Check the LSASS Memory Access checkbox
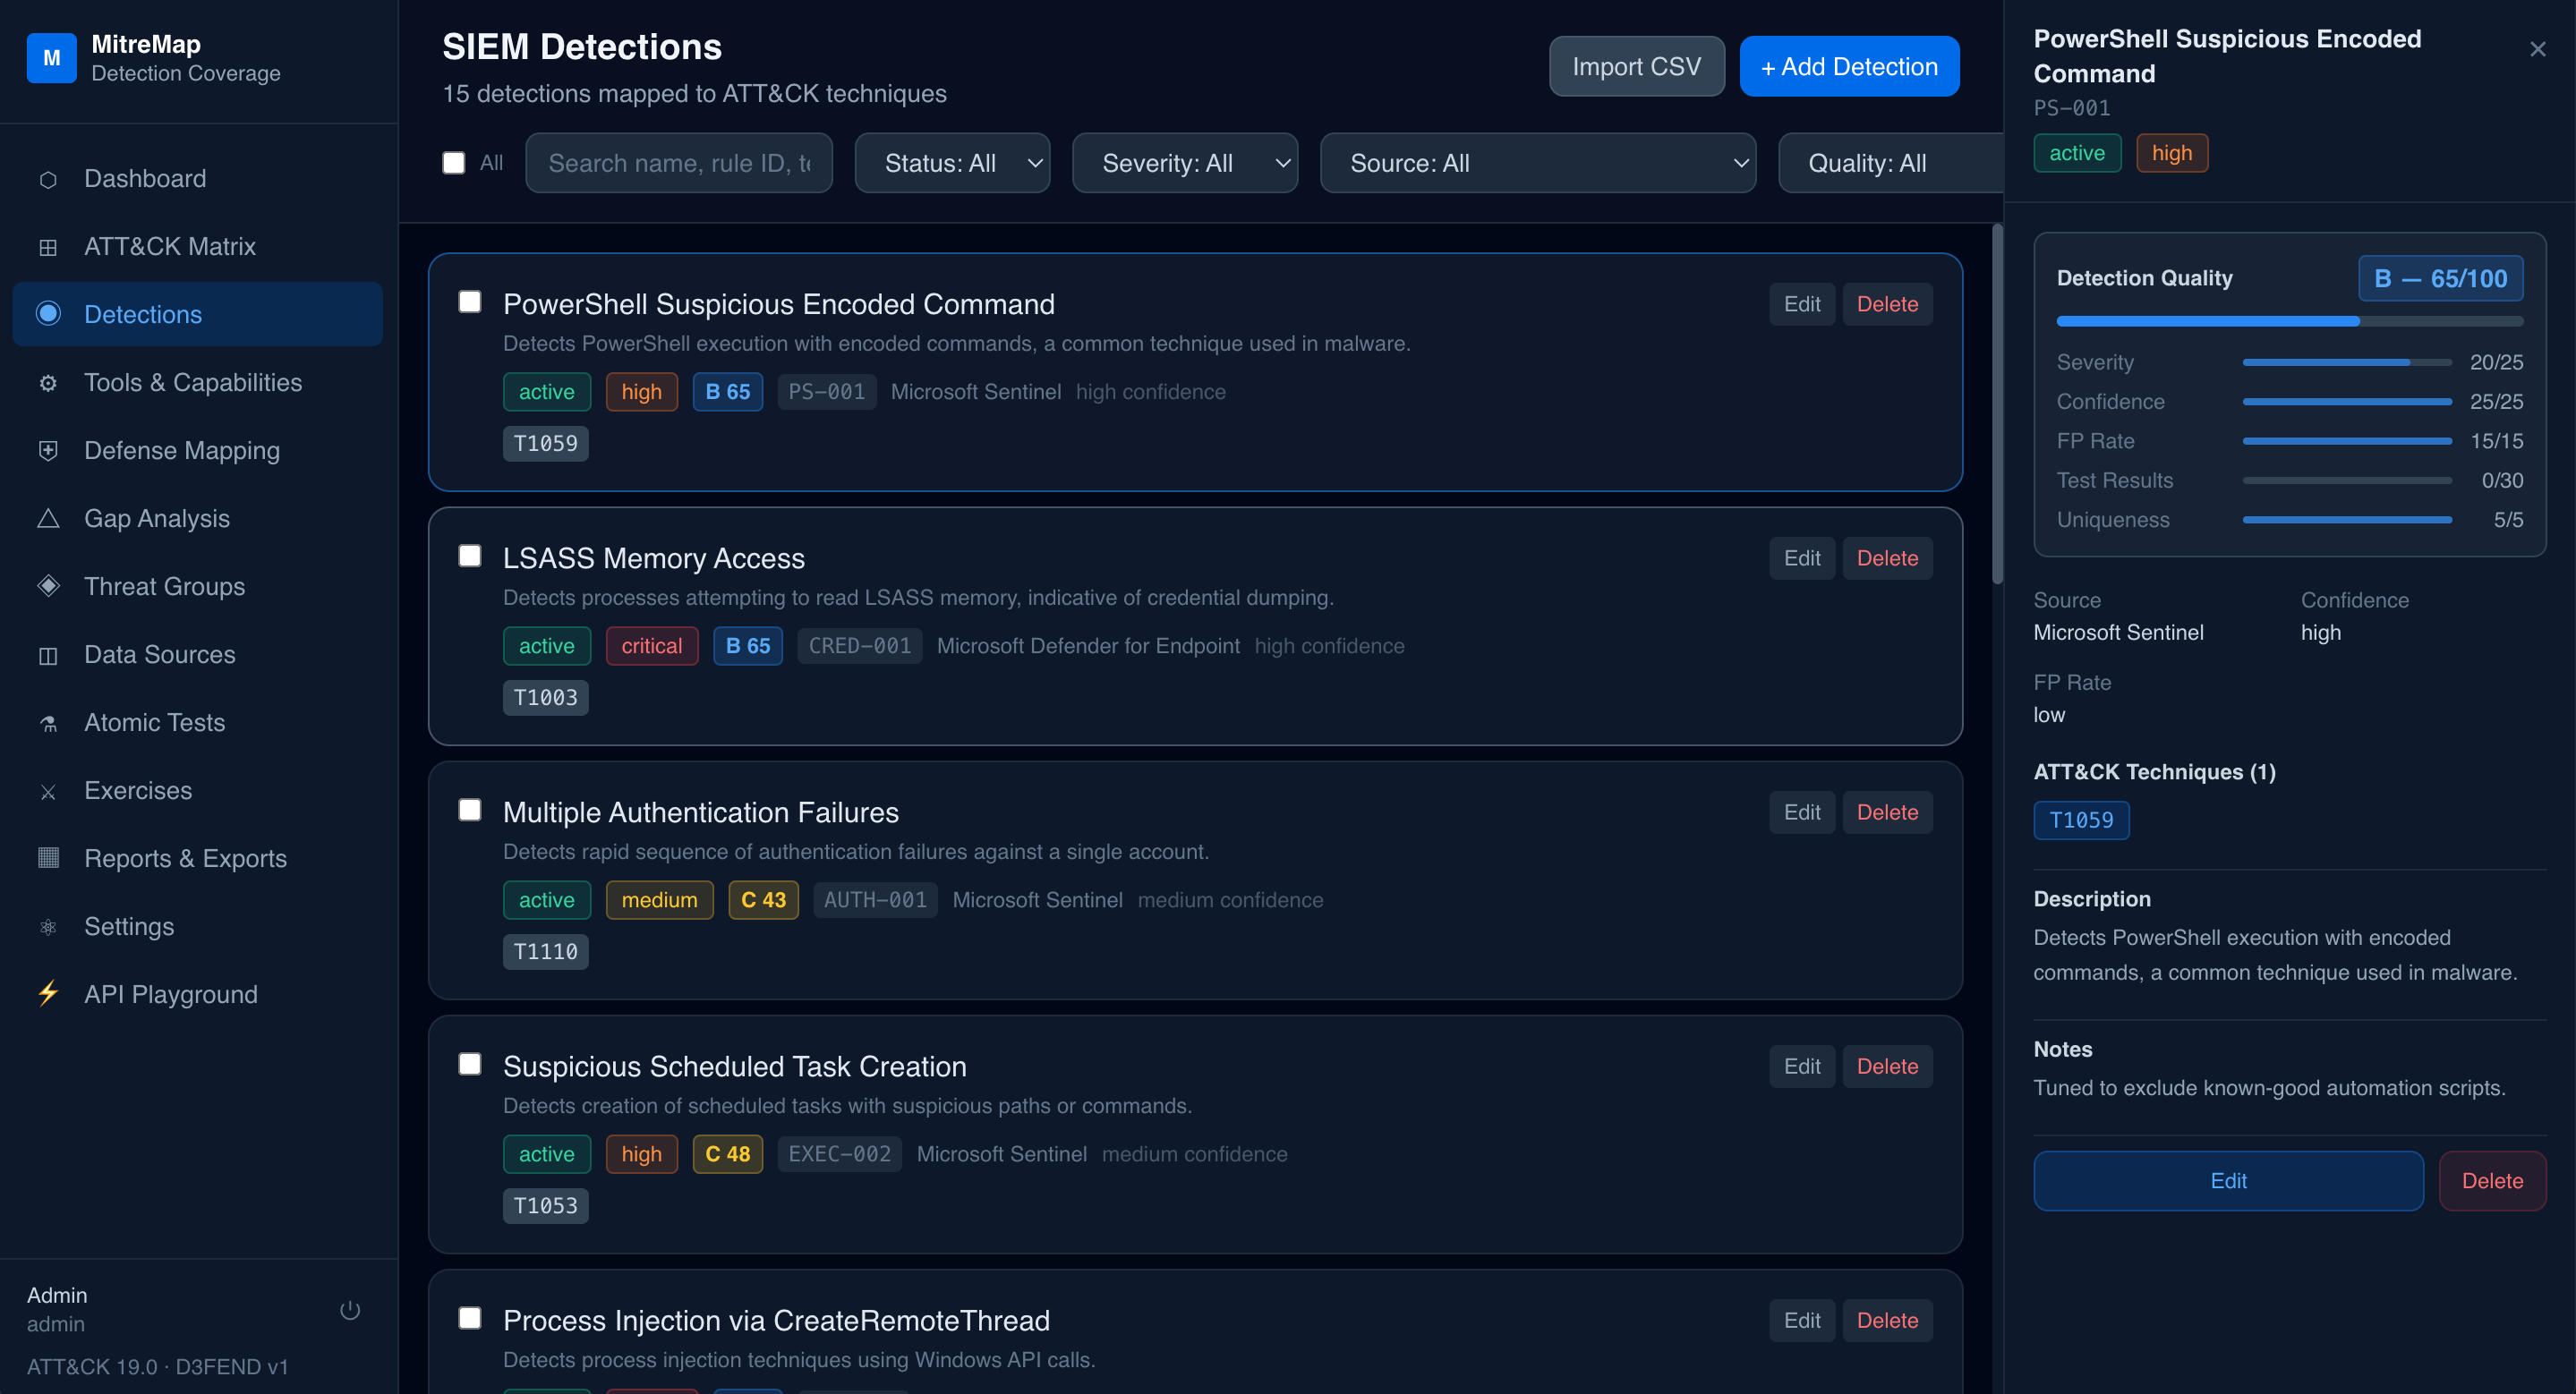Viewport: 2576px width, 1394px height. 470,556
